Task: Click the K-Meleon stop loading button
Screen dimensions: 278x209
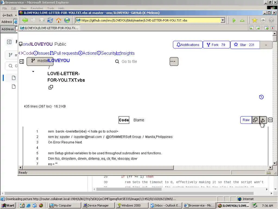Action: tap(42, 20)
